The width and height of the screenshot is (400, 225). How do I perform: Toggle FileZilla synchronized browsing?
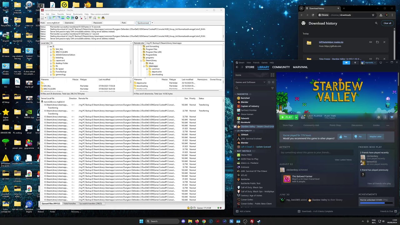99,18
